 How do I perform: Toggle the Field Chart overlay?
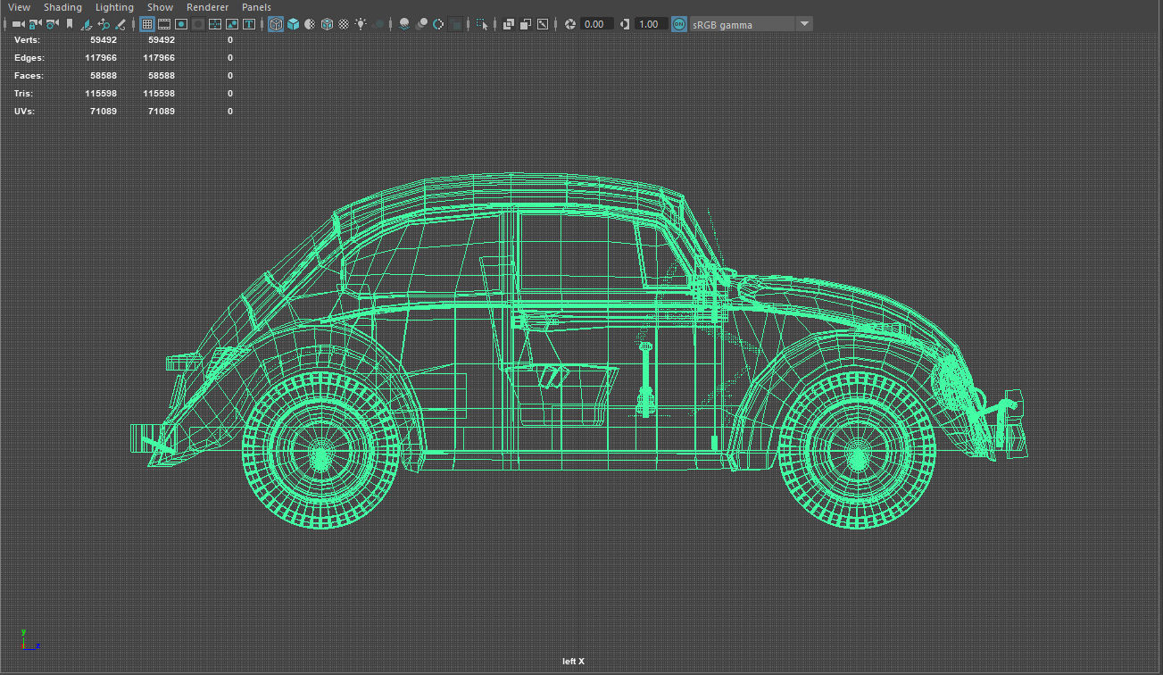[215, 24]
